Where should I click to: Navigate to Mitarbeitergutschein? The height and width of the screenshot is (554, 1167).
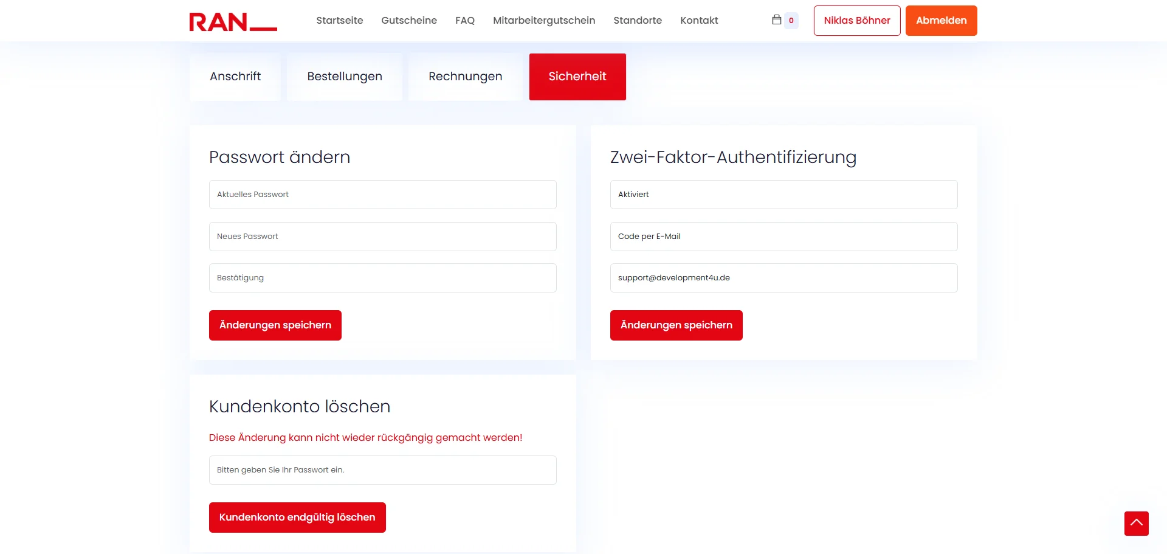544,21
